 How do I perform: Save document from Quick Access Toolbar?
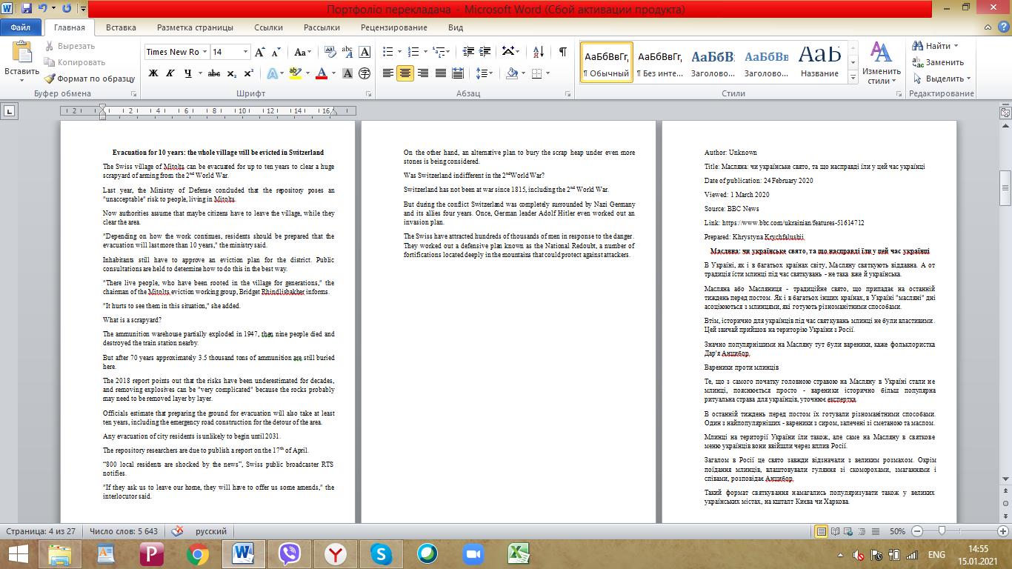pos(27,9)
